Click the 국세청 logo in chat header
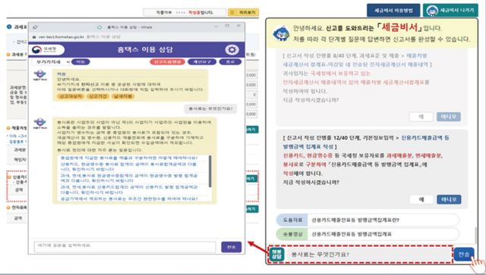The image size is (486, 275). [48, 49]
